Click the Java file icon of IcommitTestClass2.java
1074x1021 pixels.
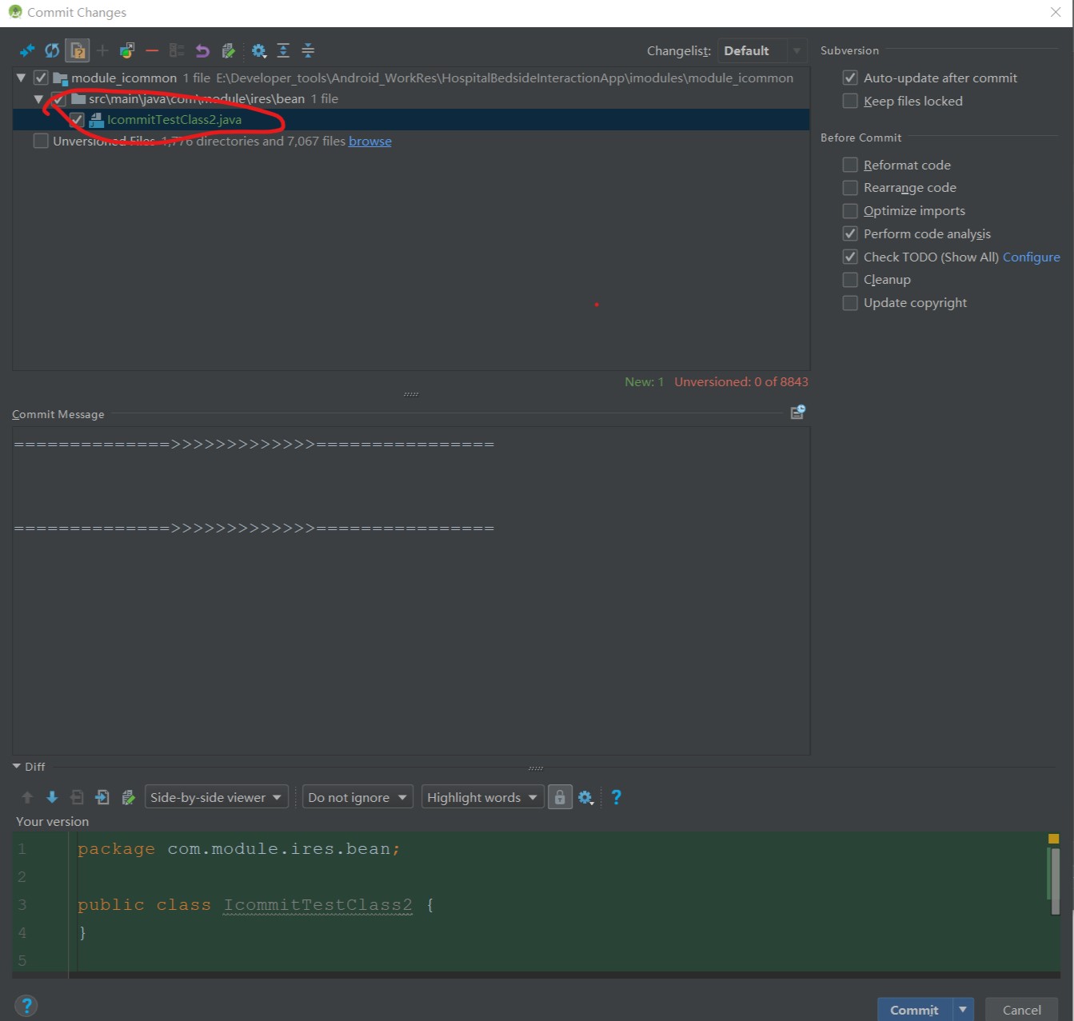(x=97, y=120)
